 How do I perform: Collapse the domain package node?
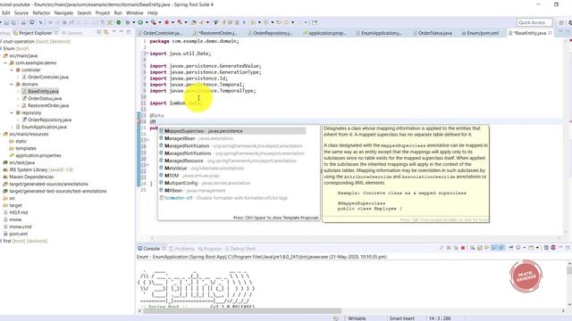click(x=12, y=84)
